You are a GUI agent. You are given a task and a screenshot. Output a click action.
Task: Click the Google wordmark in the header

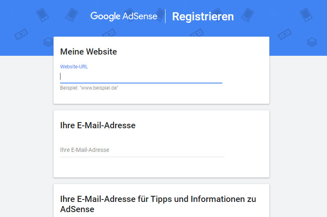[x=105, y=16]
